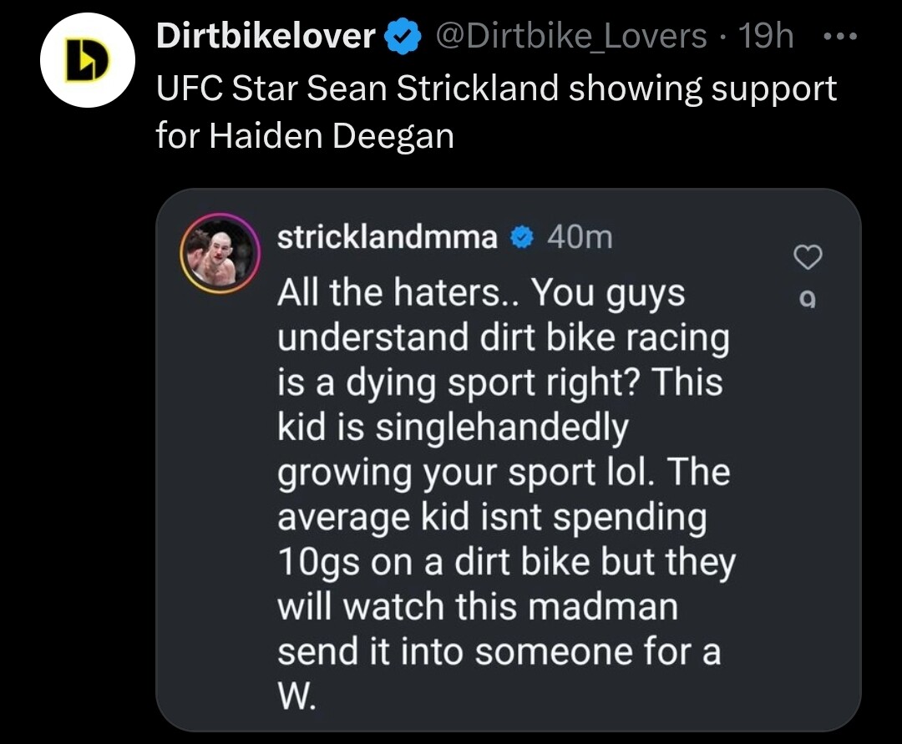The width and height of the screenshot is (902, 744).
Task: Click the final "W." in the comment
Action: click(296, 696)
